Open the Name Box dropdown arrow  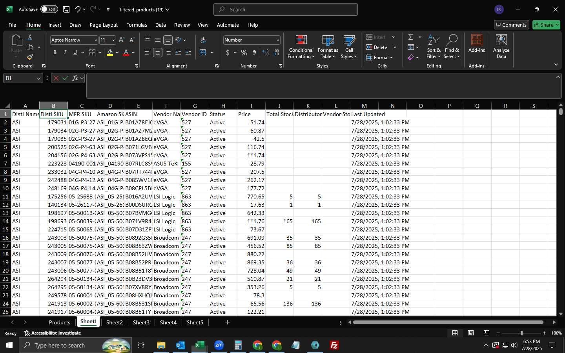coord(38,78)
